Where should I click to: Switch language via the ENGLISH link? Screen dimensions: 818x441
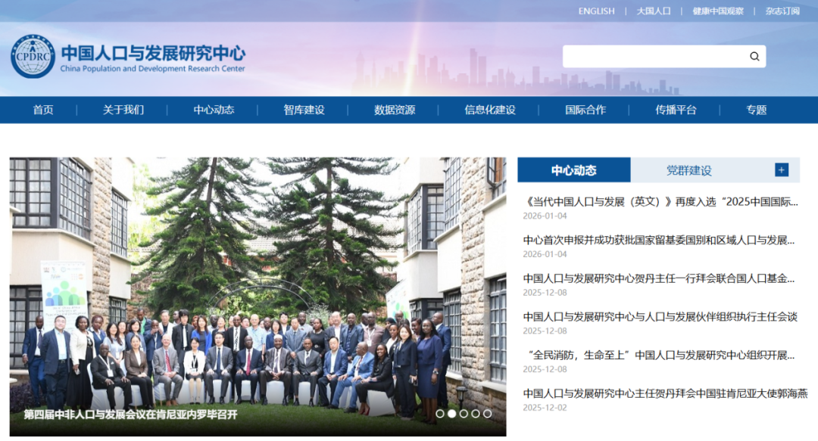coord(596,11)
